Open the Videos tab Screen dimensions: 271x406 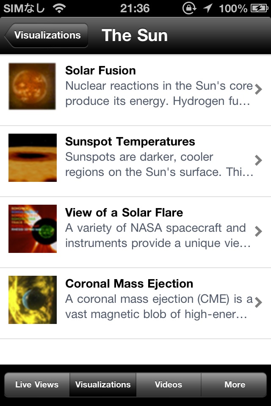click(169, 384)
